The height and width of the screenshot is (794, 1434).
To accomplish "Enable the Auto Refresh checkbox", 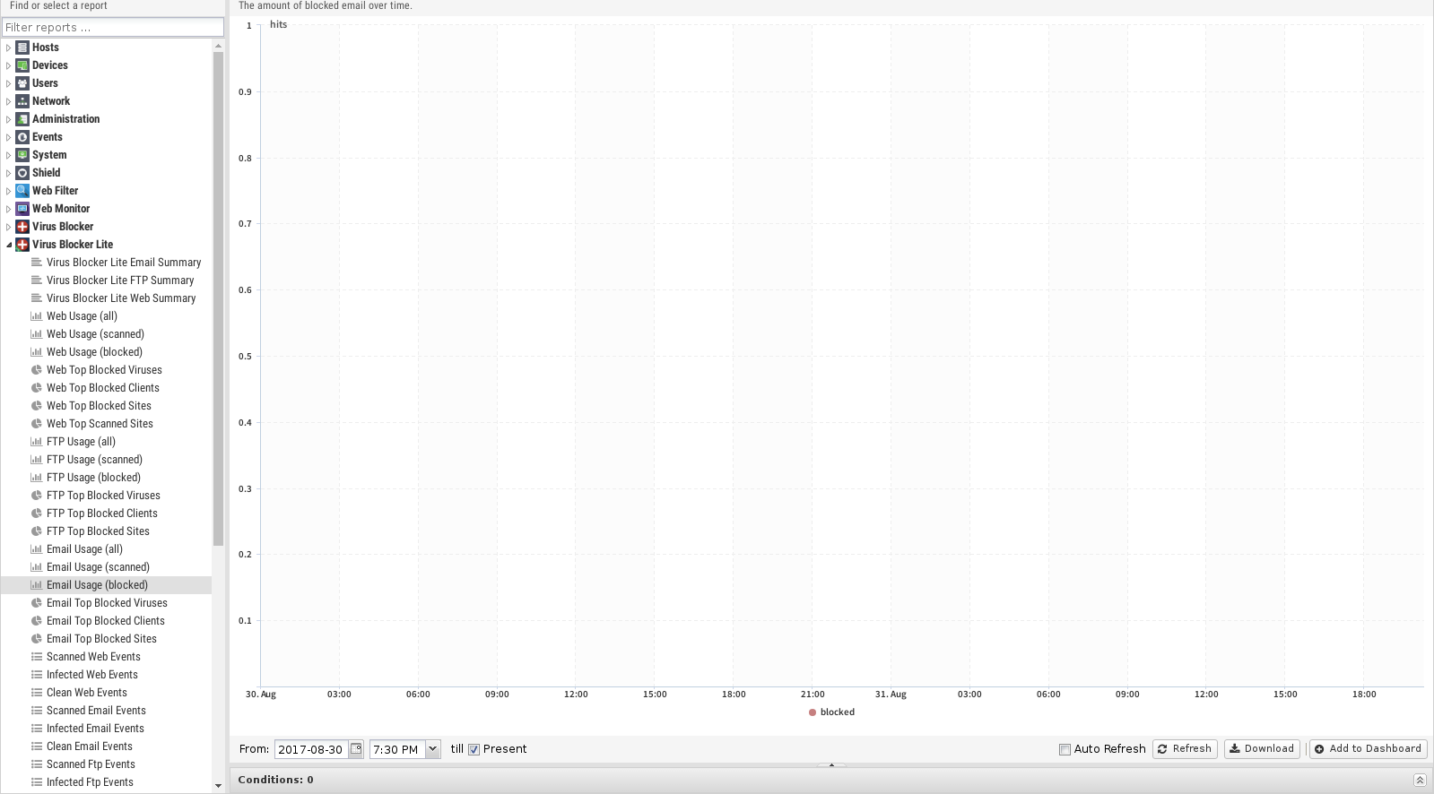I will [x=1065, y=749].
